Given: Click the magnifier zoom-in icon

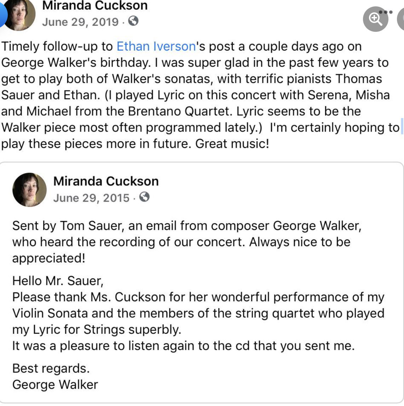Looking at the screenshot, I should (x=375, y=19).
